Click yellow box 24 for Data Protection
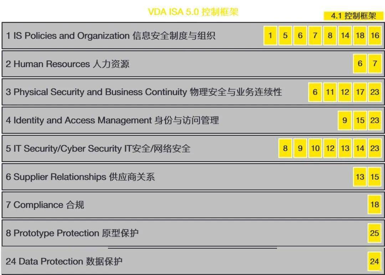 click(375, 261)
